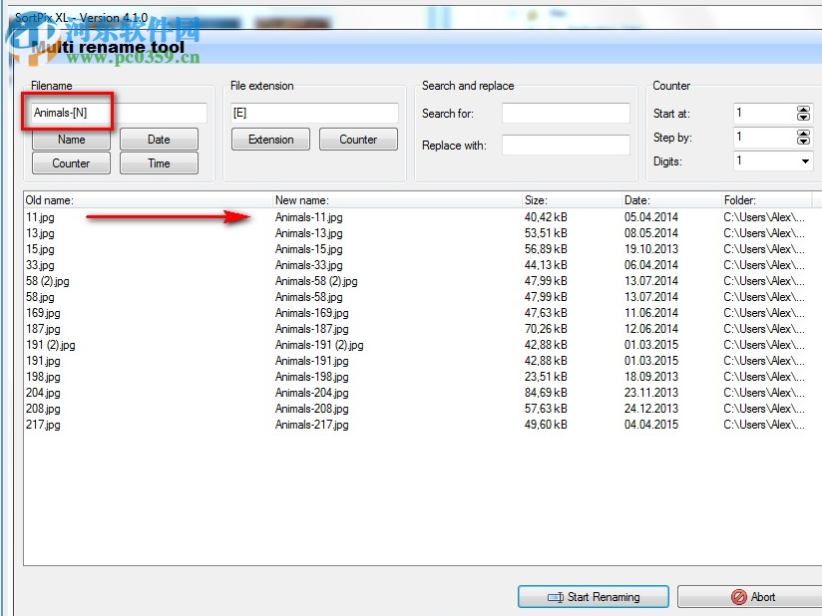Click the Start at value field
The height and width of the screenshot is (616, 822).
(764, 113)
